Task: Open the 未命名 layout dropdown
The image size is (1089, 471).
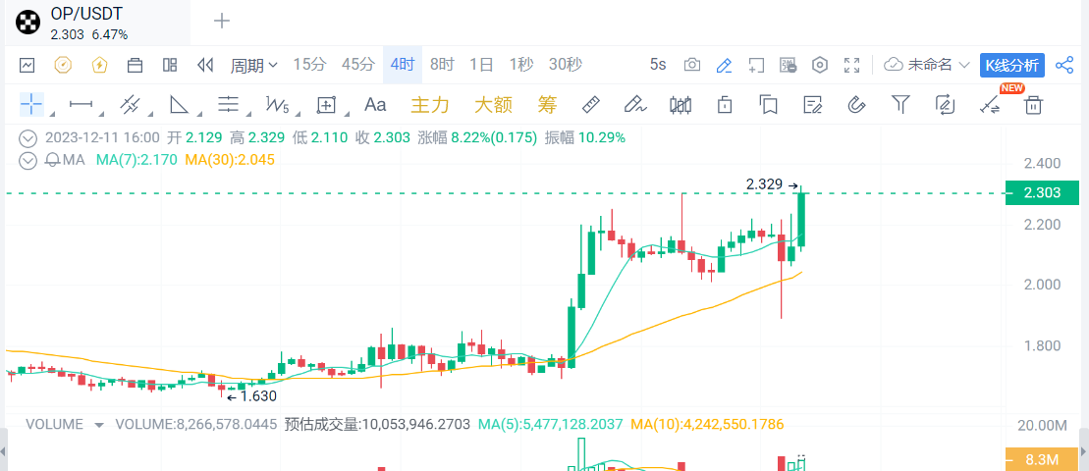Action: coord(928,65)
